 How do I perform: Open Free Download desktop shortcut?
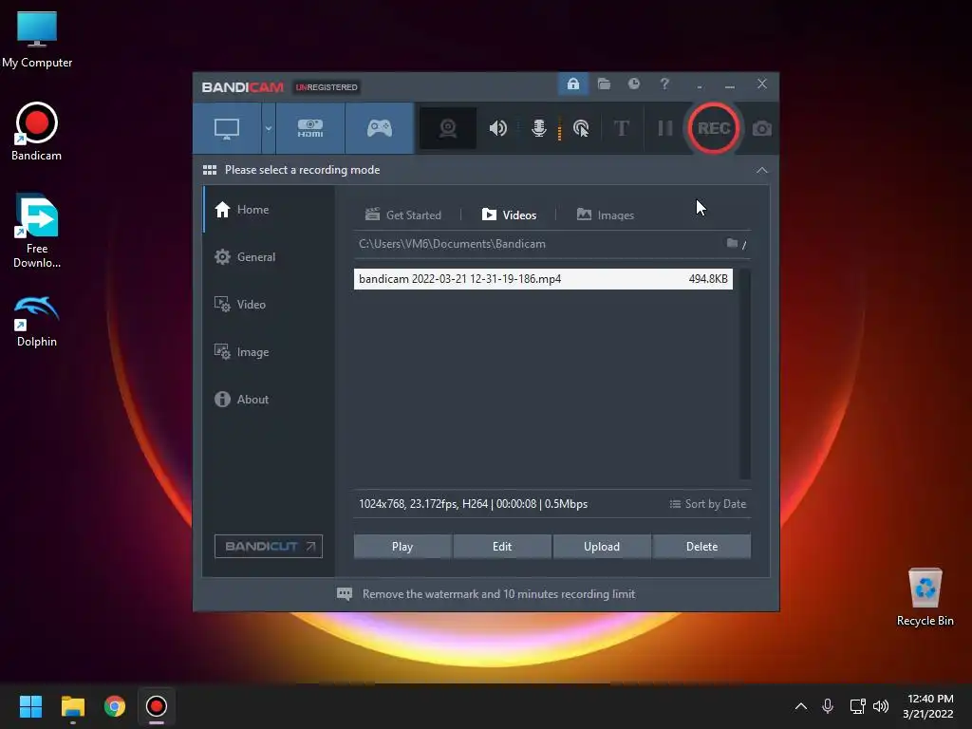[37, 232]
